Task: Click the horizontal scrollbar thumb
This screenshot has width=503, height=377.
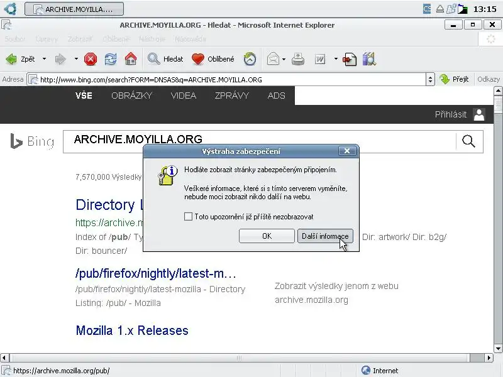Action: [240, 358]
